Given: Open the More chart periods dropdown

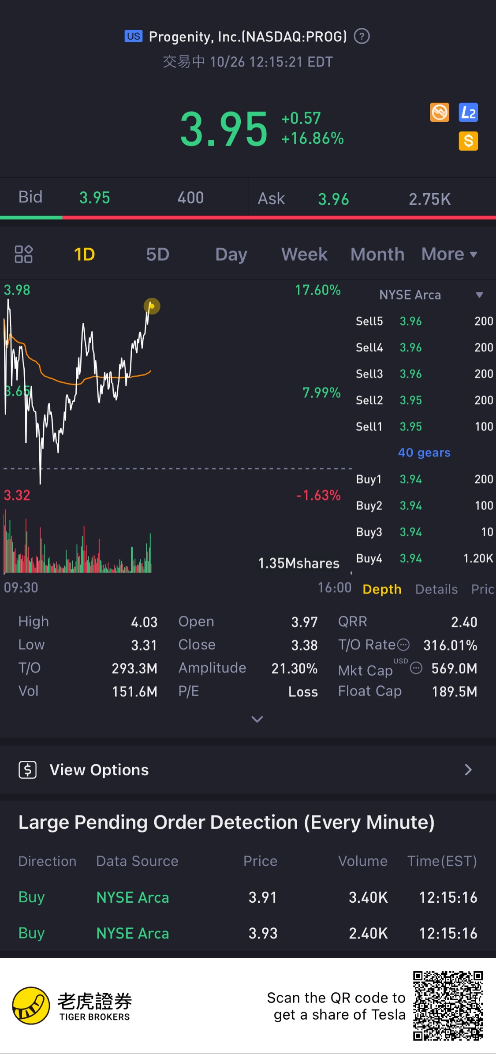Looking at the screenshot, I should click(449, 254).
